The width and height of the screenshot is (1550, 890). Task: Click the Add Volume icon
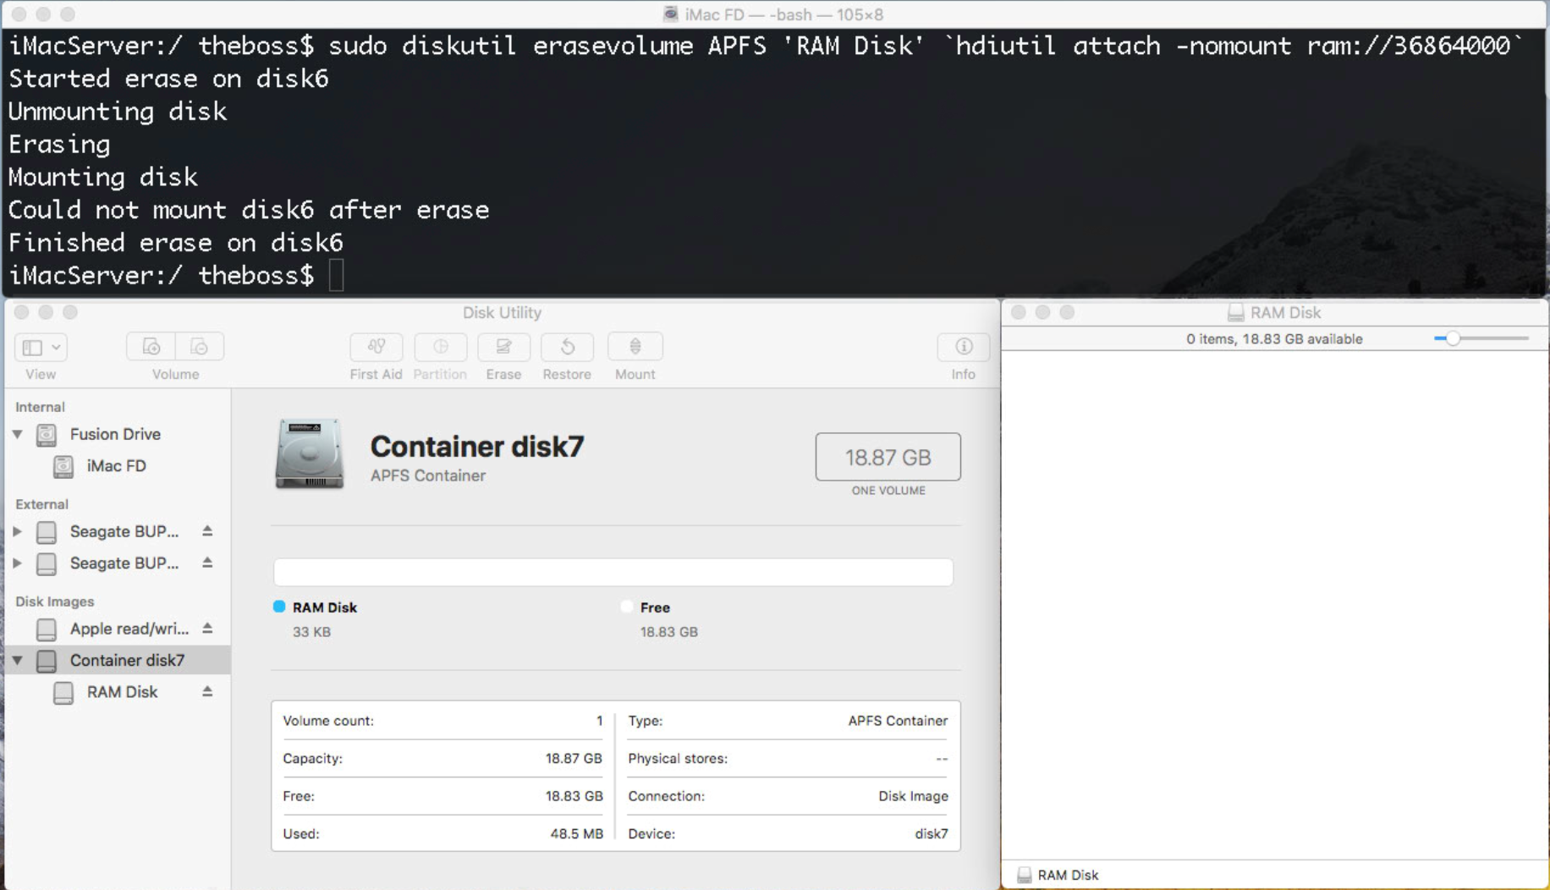[x=151, y=347]
